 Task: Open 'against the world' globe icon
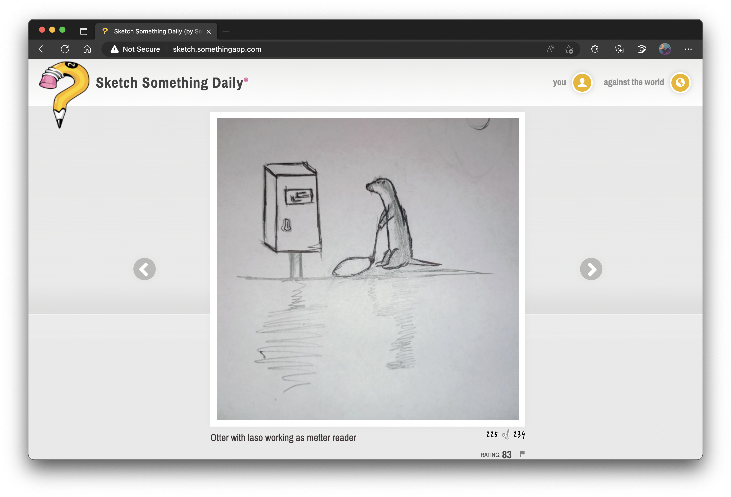(x=680, y=83)
